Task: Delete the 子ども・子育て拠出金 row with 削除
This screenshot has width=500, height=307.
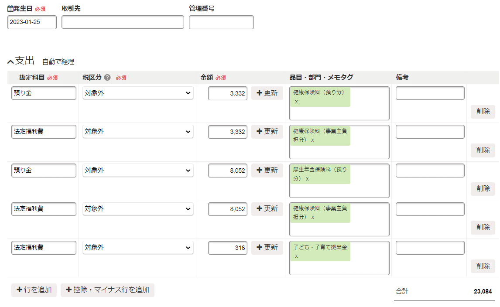Action: click(x=483, y=266)
